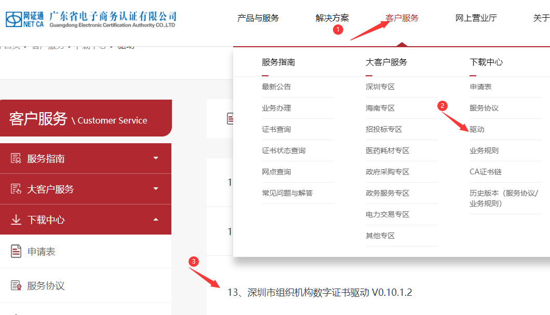Click the 下载中心 download arrow icon
This screenshot has height=315, width=550.
pyautogui.click(x=16, y=220)
